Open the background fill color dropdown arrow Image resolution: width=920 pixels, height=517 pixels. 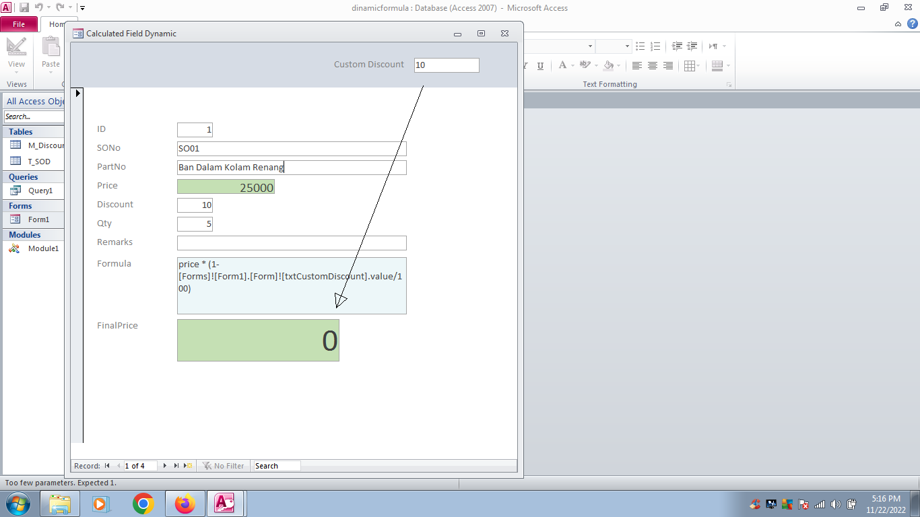pyautogui.click(x=619, y=66)
